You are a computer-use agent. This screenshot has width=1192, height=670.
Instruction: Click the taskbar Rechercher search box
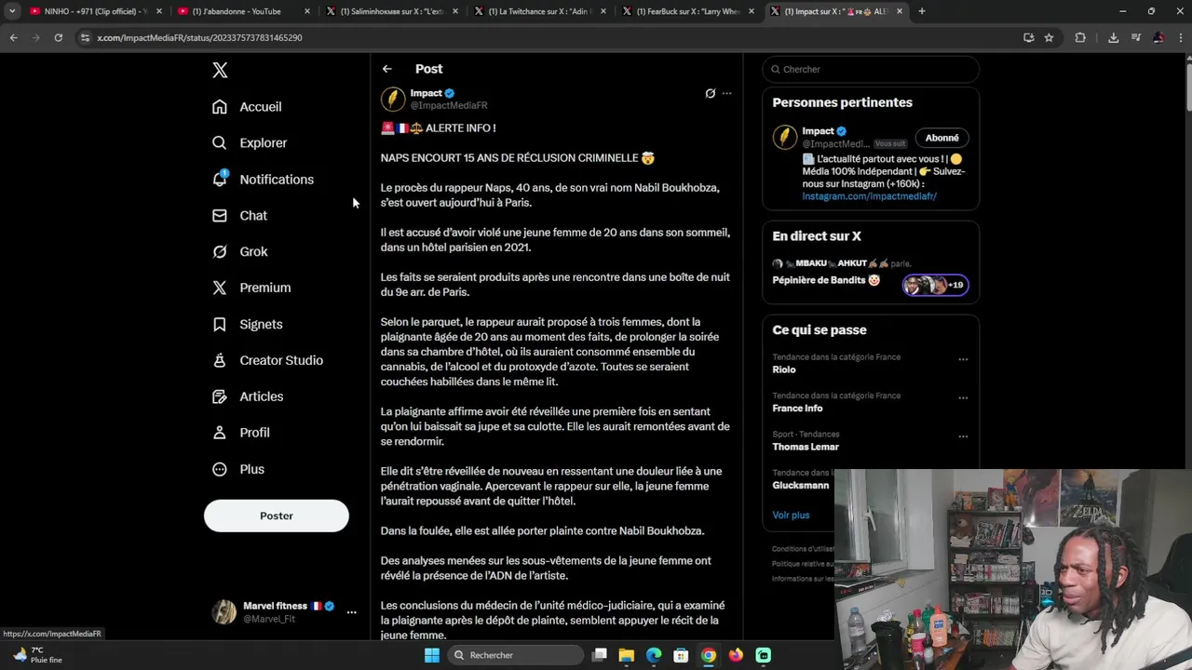(x=517, y=655)
